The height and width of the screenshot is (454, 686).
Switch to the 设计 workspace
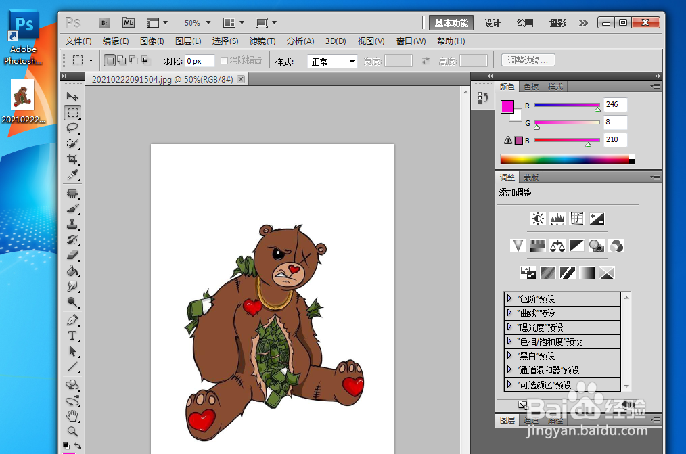[x=493, y=23]
